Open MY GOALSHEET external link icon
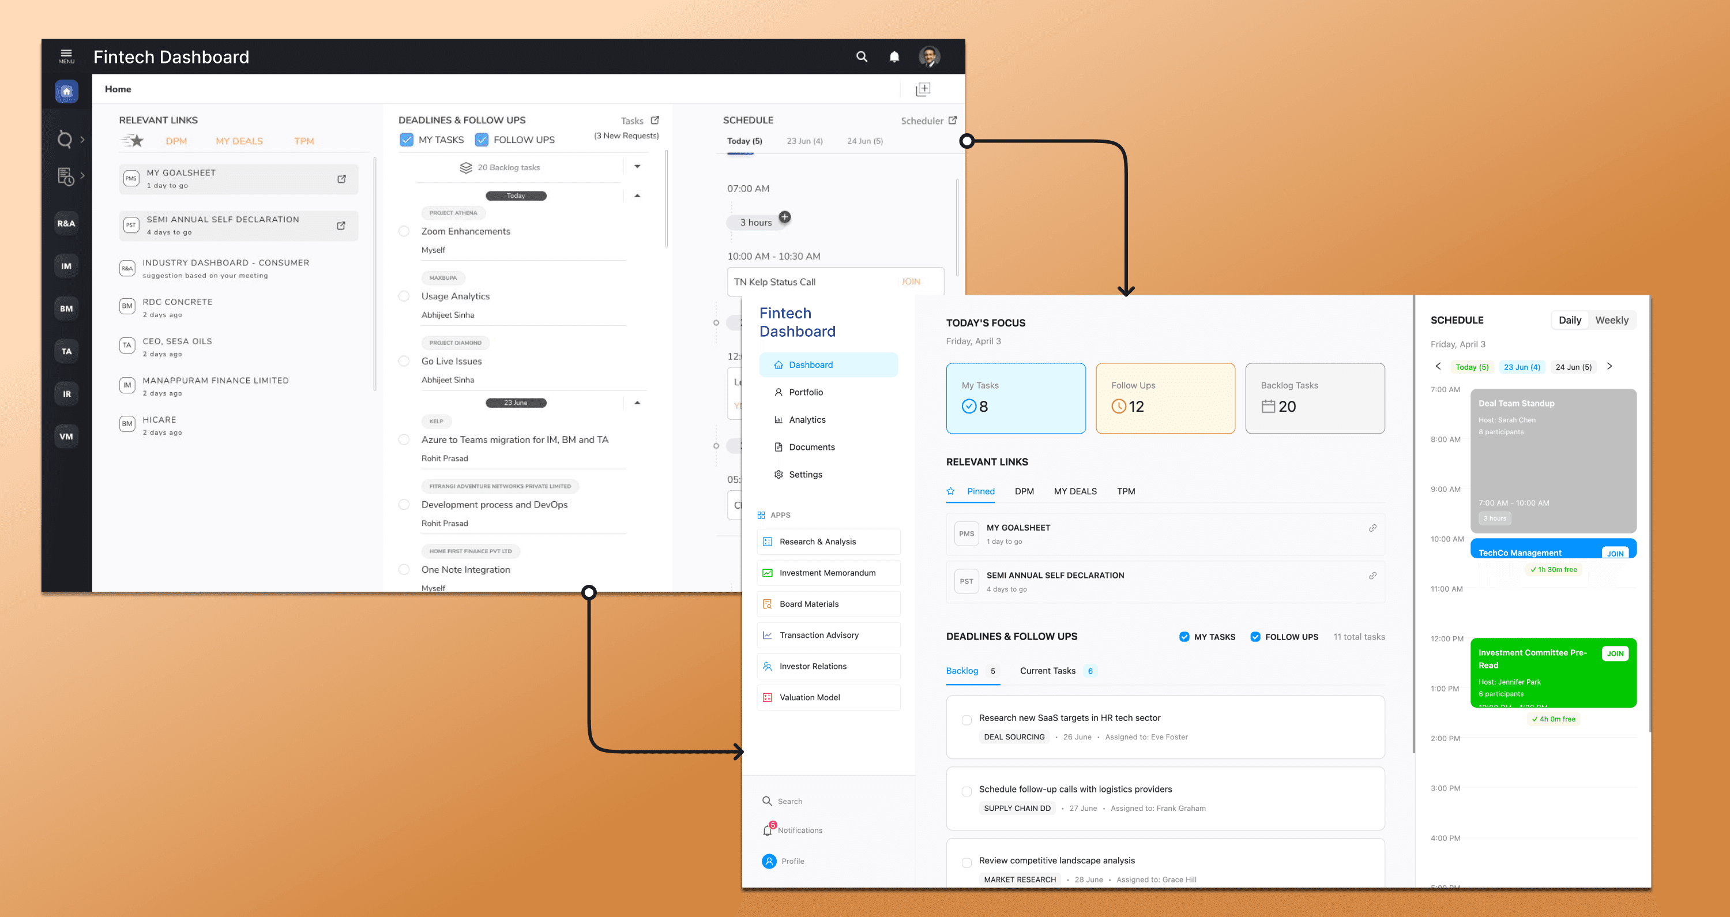The width and height of the screenshot is (1730, 917). pos(341,179)
